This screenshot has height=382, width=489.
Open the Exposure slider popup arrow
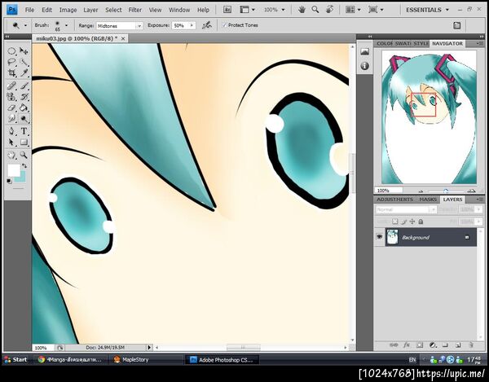pos(192,25)
